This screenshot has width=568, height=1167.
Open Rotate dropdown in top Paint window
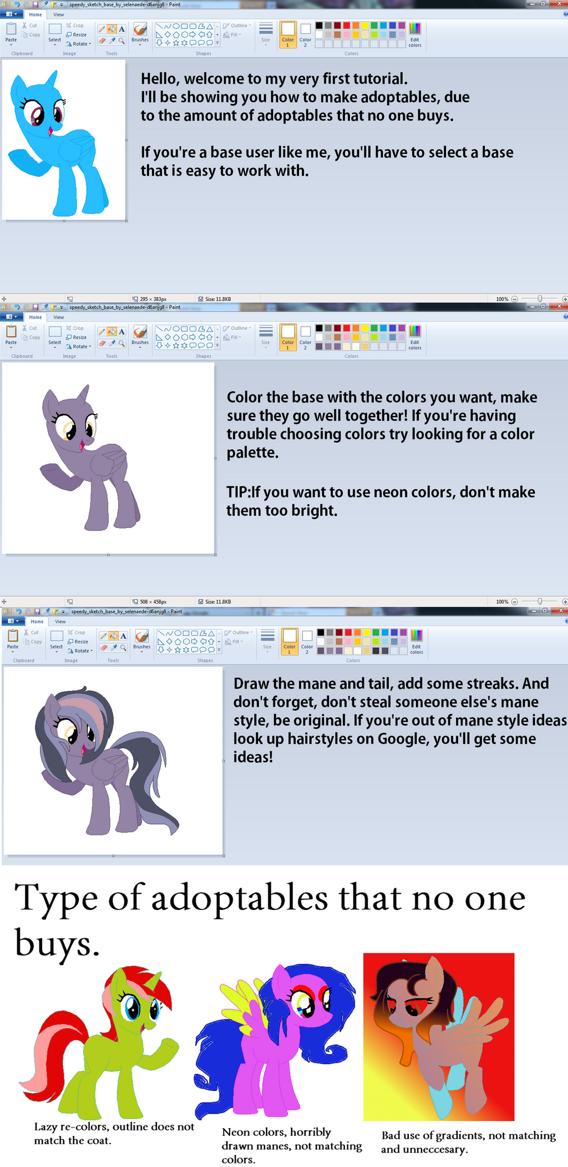click(79, 44)
